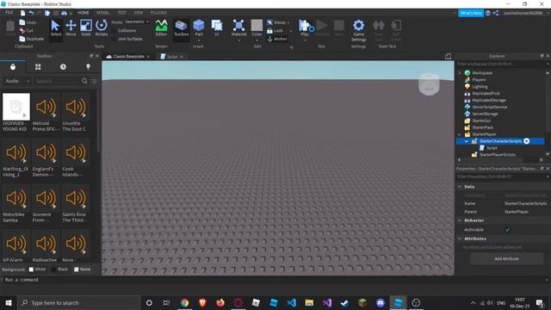
Task: Click the Play test button
Action: (304, 27)
